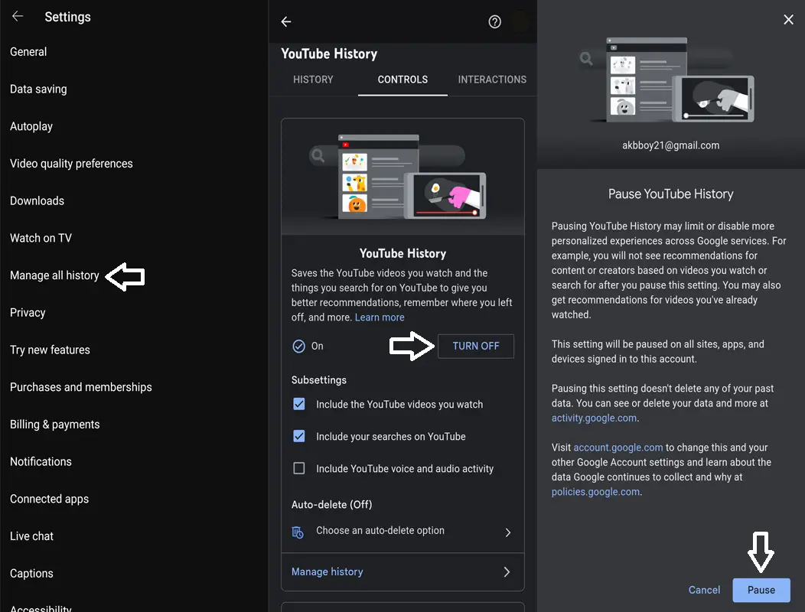Click the Settings header title
Image resolution: width=805 pixels, height=612 pixels.
pos(68,17)
